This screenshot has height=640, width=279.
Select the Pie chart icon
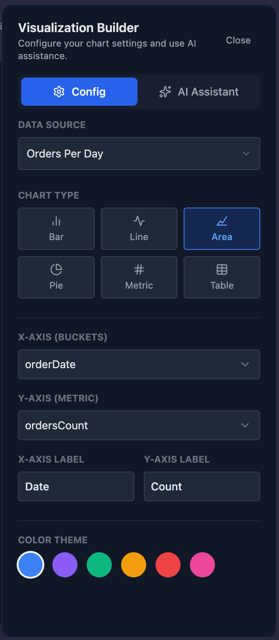pyautogui.click(x=56, y=269)
